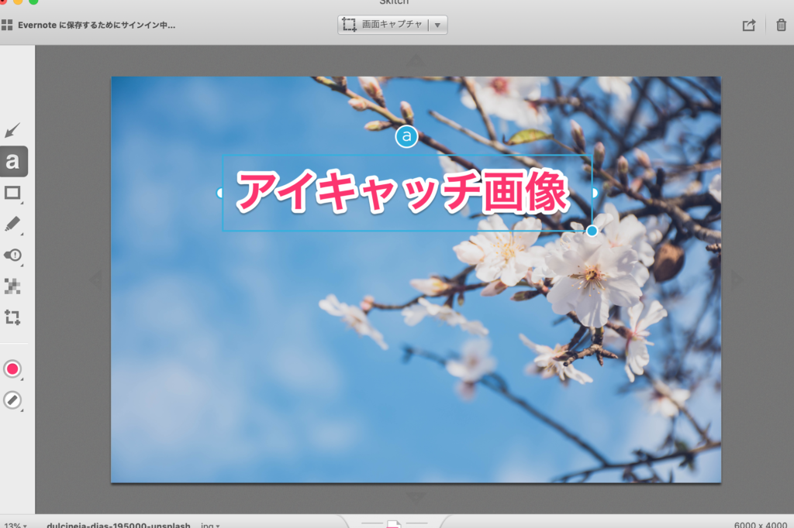Select the Text tool
The height and width of the screenshot is (528, 794).
(x=12, y=162)
